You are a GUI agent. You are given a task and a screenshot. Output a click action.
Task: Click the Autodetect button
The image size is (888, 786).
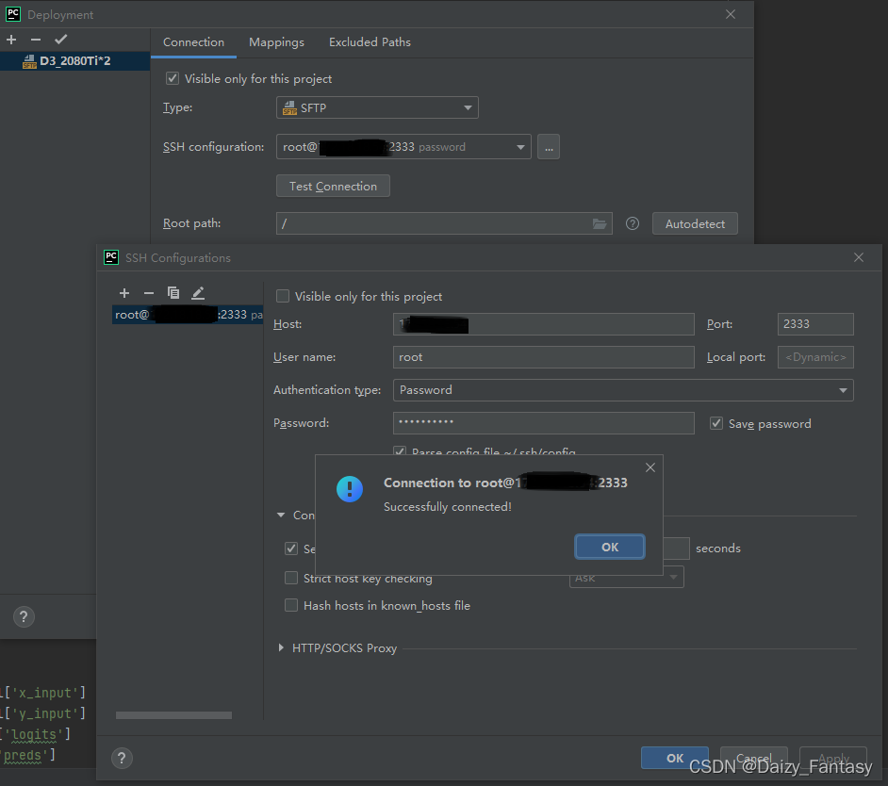click(x=695, y=223)
